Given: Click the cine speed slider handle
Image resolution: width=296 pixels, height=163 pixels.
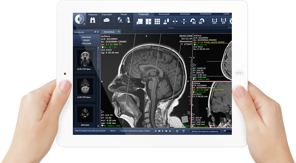Looking at the screenshot, I should click(x=183, y=131).
